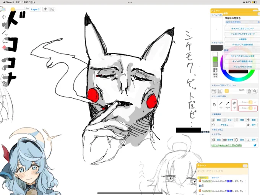Tap the Wi-Fi indicator in status bar
Screen dimensions: 260x195
pos(244,2)
